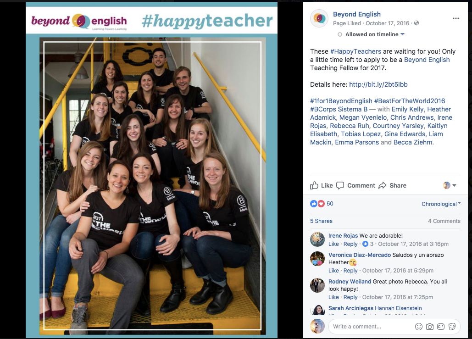Like Irene Rojas's comment

coord(333,244)
